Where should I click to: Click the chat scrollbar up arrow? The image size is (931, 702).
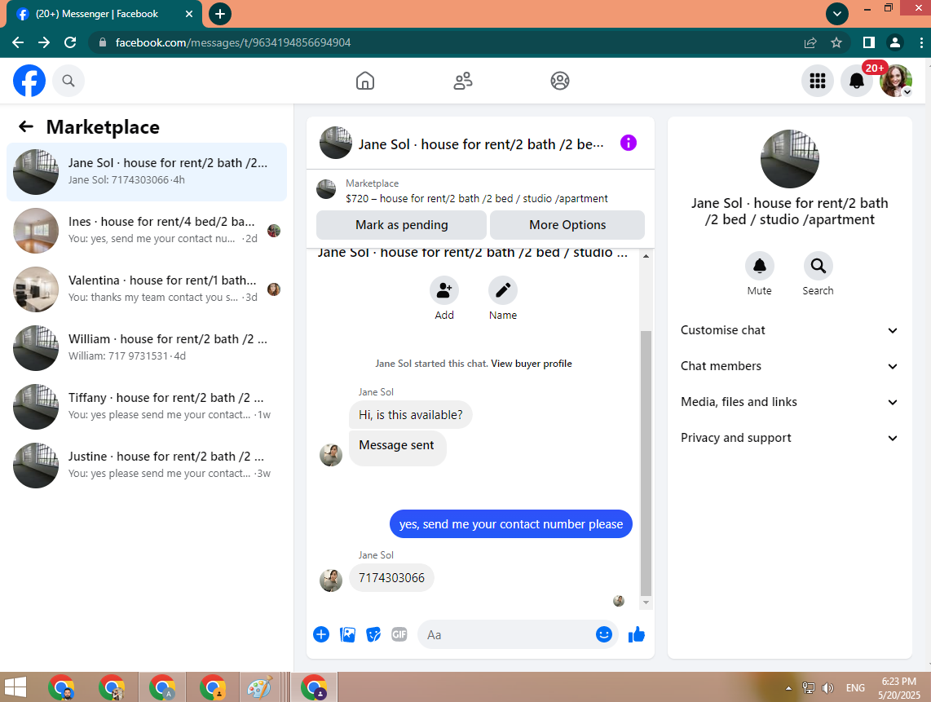pyautogui.click(x=646, y=256)
